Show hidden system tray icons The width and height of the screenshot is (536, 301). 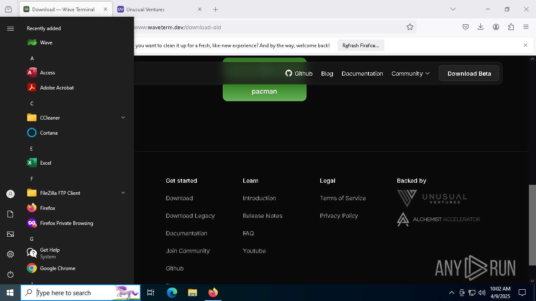451,293
